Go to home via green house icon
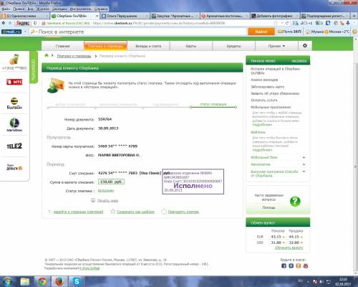This screenshot has width=358, height=287. (47, 55)
